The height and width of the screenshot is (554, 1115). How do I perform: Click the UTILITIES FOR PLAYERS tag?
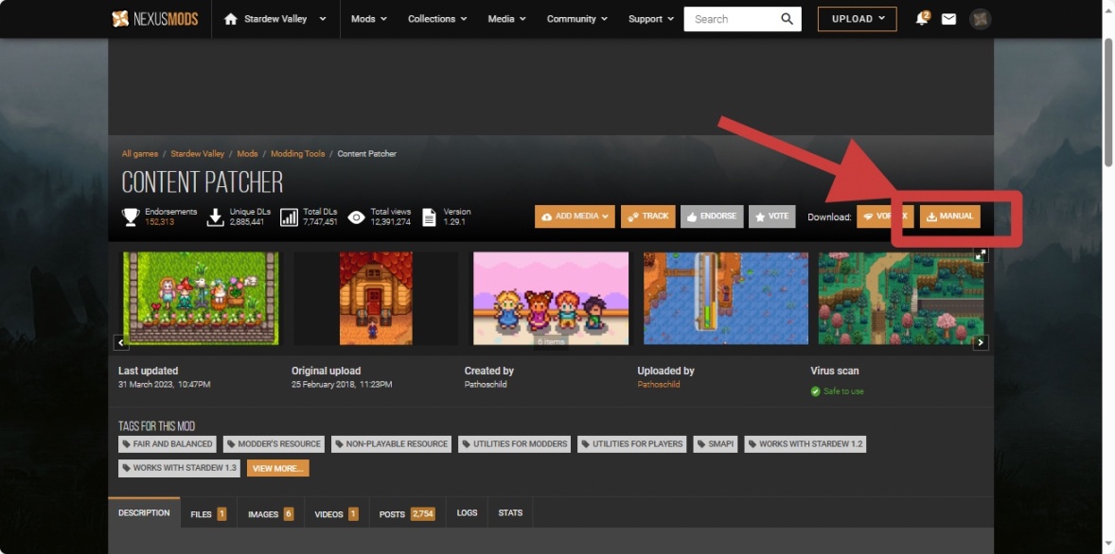(632, 444)
